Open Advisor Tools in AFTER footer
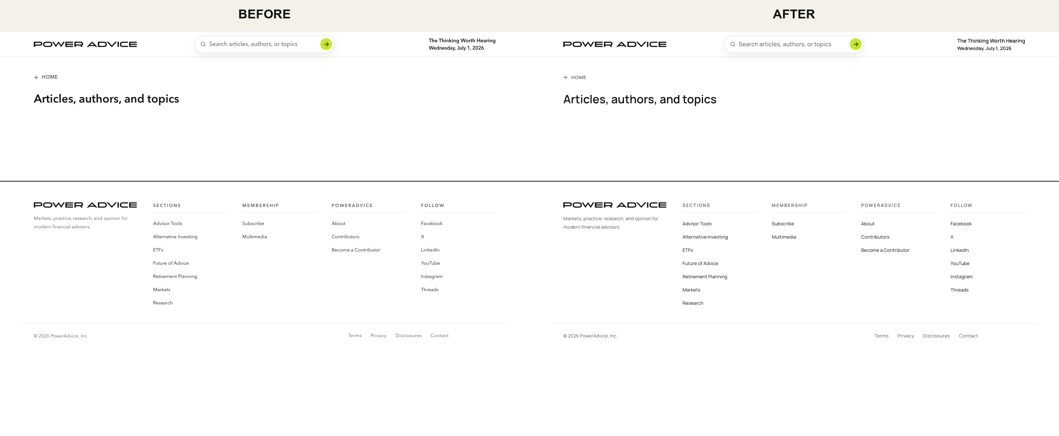 (697, 224)
